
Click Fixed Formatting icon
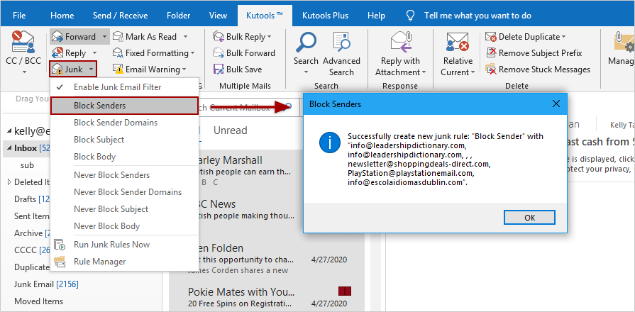click(x=118, y=53)
